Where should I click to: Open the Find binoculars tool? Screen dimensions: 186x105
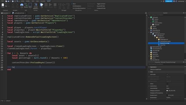[22, 5]
